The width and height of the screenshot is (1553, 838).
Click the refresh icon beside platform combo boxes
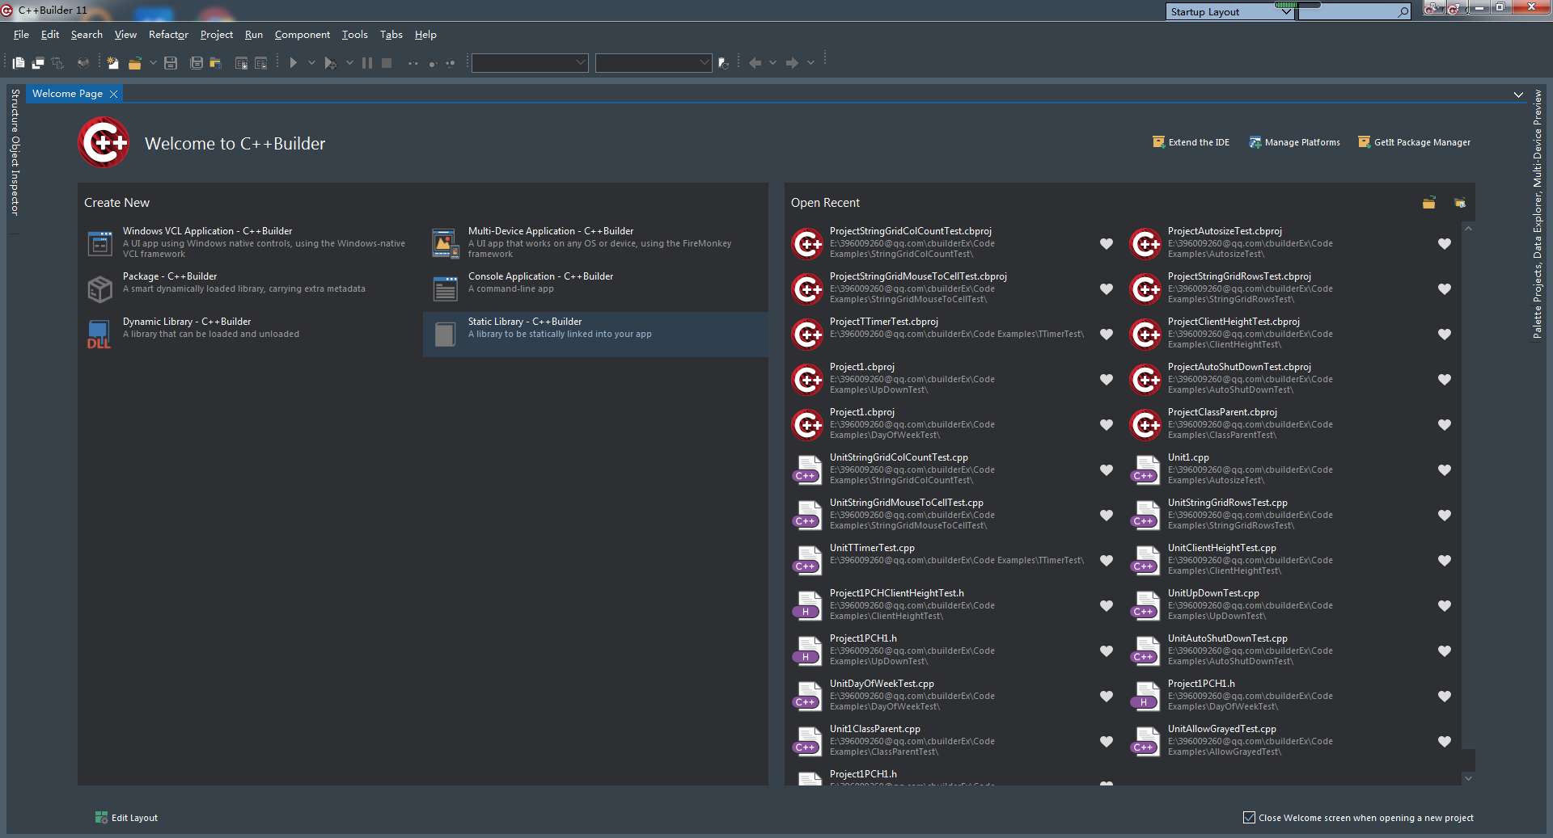tap(723, 63)
